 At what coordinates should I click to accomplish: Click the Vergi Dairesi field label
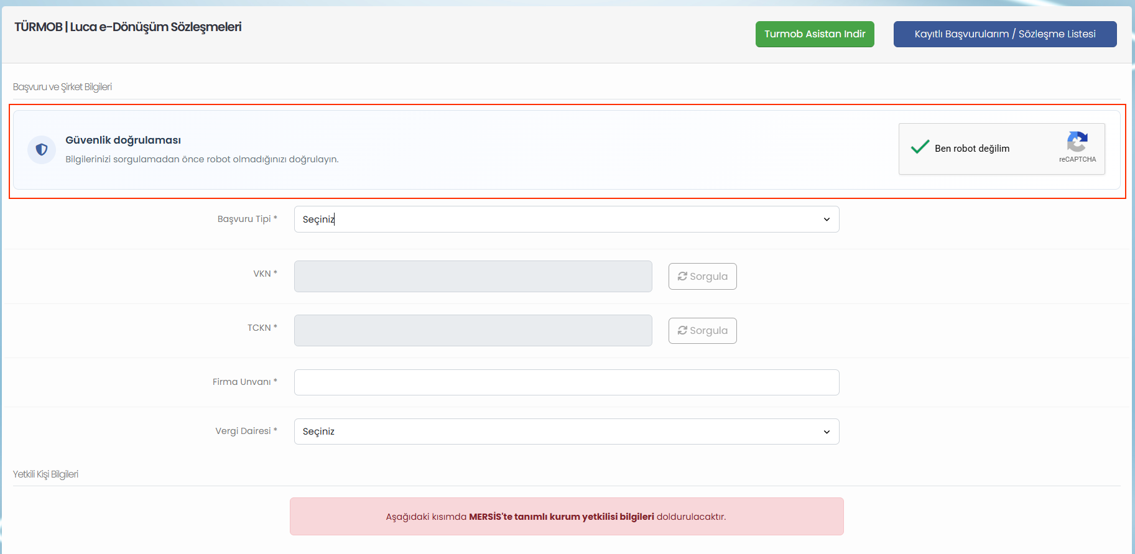[x=246, y=431]
